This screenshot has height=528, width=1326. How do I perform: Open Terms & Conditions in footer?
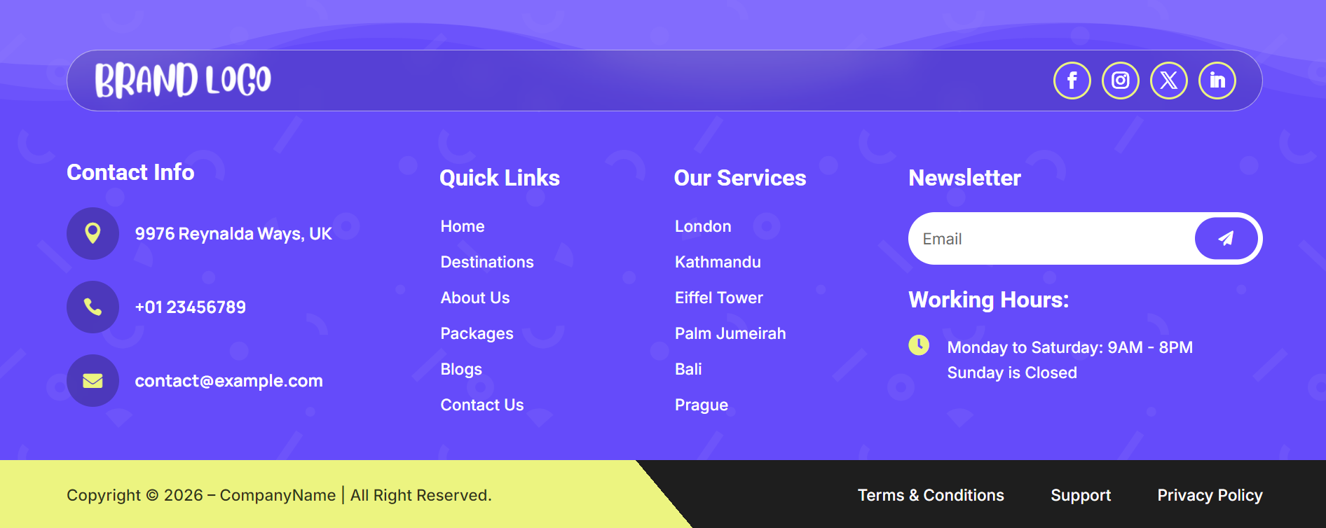coord(931,495)
